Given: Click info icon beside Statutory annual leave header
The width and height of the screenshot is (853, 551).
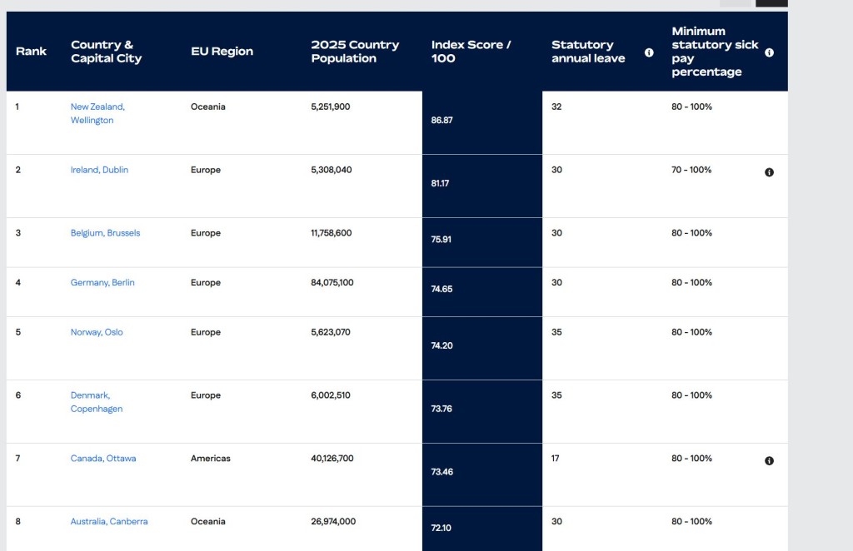Looking at the screenshot, I should click(649, 52).
